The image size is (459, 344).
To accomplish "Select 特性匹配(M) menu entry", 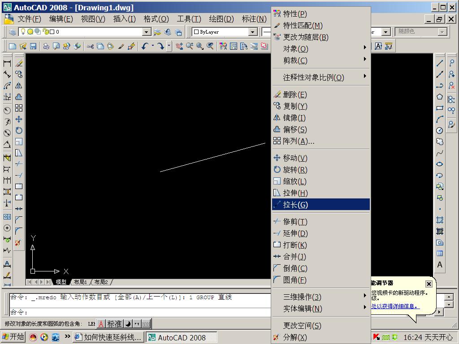I will point(321,26).
